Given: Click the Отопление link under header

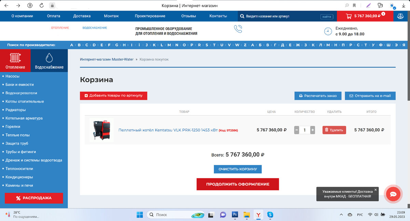Looking at the screenshot, I should (x=60, y=28).
